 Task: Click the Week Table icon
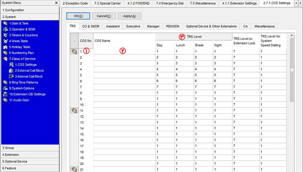tap(5, 41)
